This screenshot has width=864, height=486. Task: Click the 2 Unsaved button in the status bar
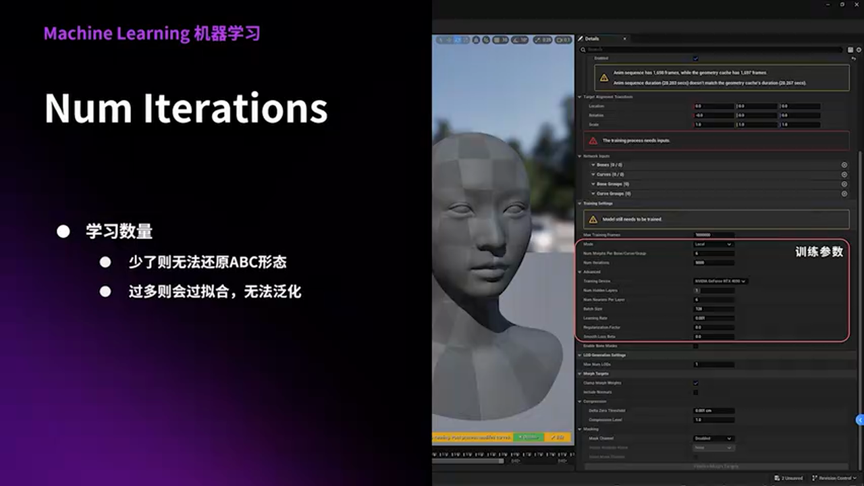[787, 478]
